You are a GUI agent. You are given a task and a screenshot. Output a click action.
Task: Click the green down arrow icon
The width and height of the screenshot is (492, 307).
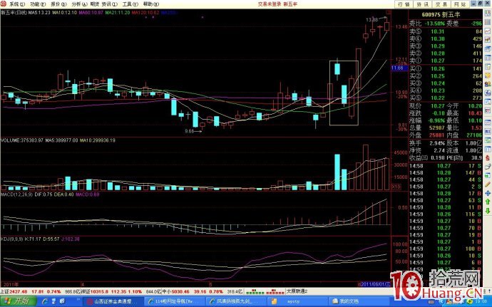click(x=488, y=212)
